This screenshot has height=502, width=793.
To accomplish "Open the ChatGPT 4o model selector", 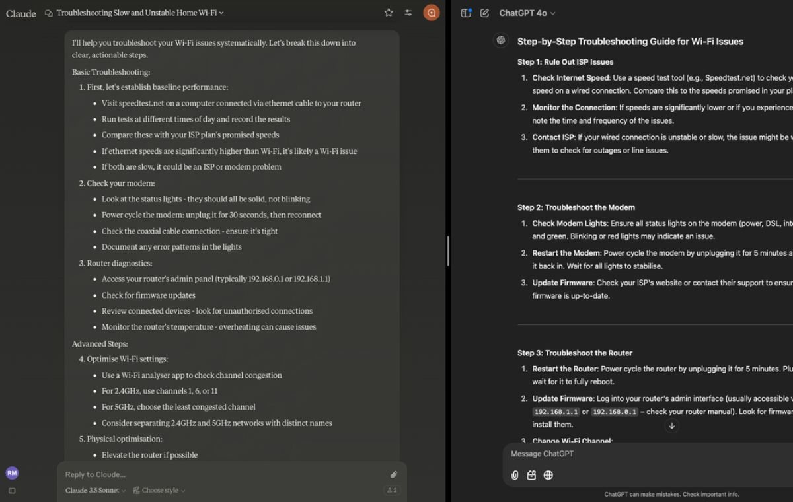I will pyautogui.click(x=527, y=13).
